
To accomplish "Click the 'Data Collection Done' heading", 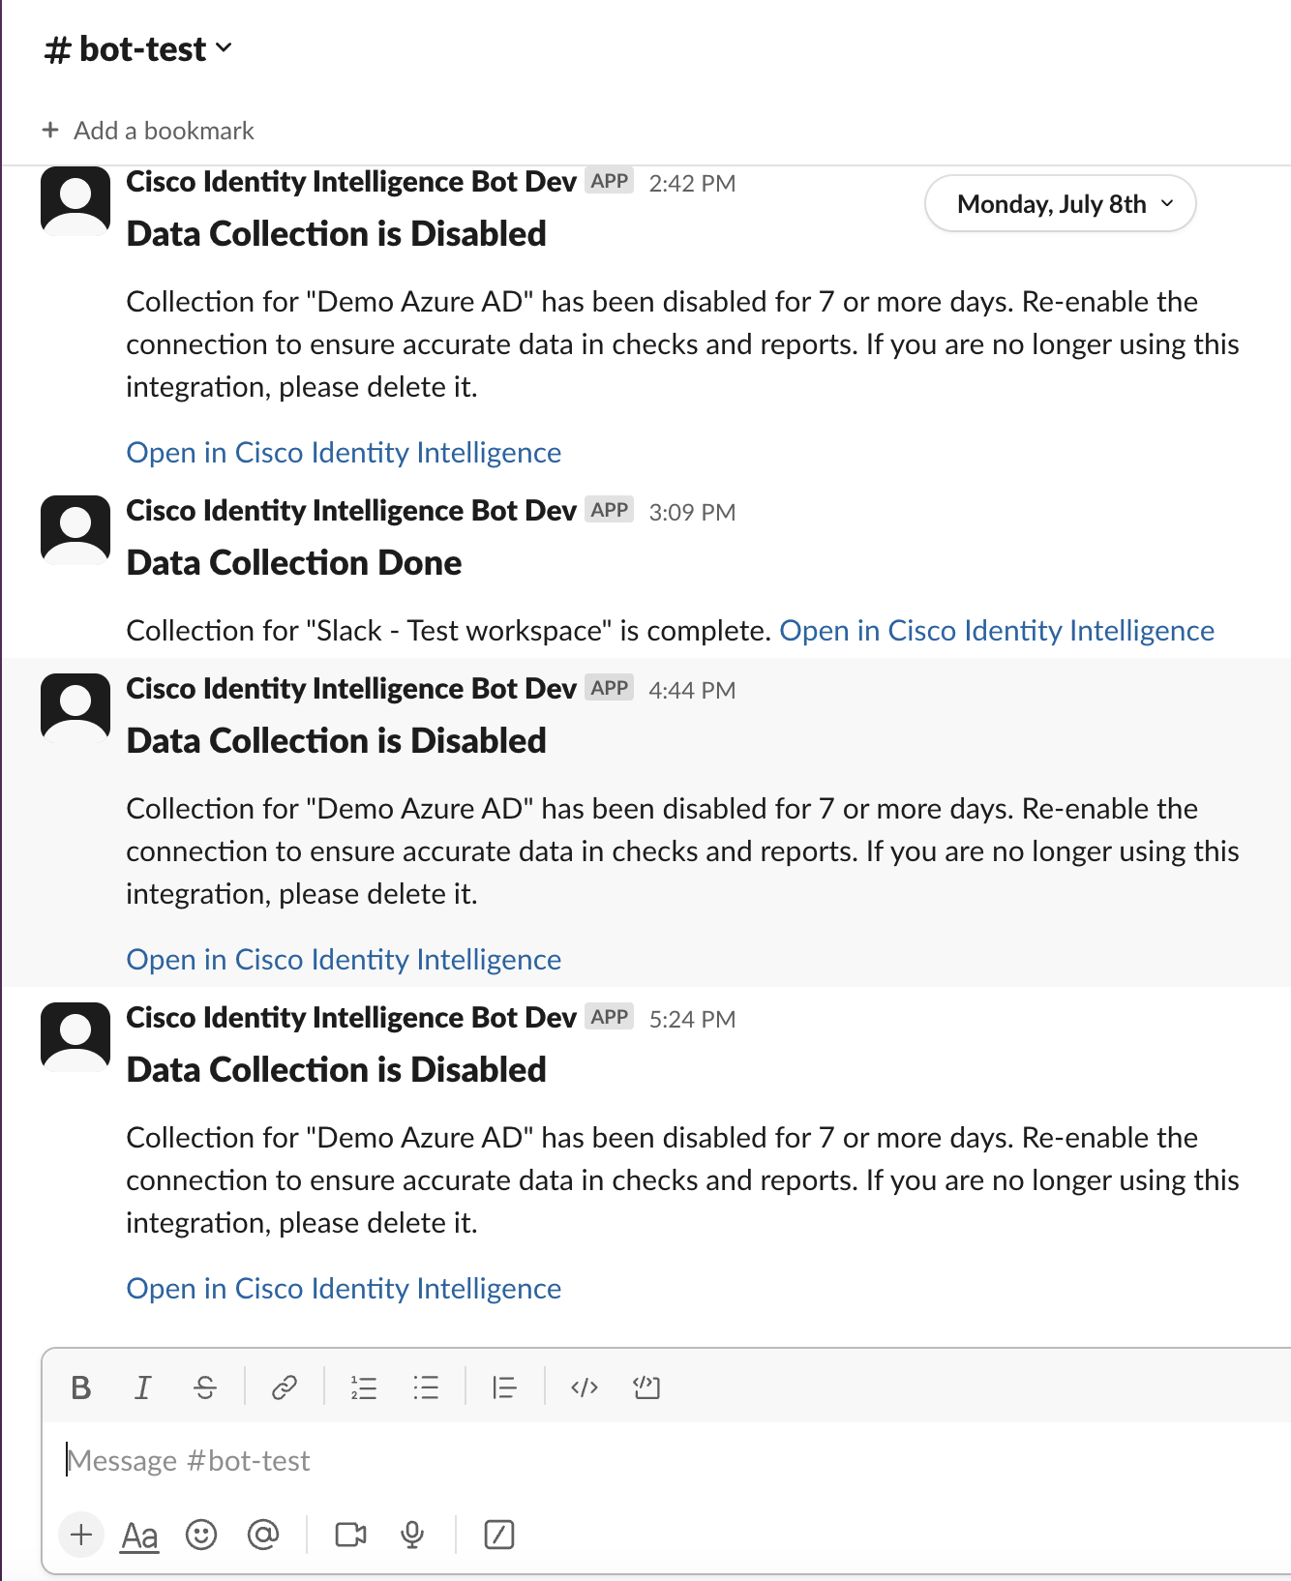I will coord(294,563).
